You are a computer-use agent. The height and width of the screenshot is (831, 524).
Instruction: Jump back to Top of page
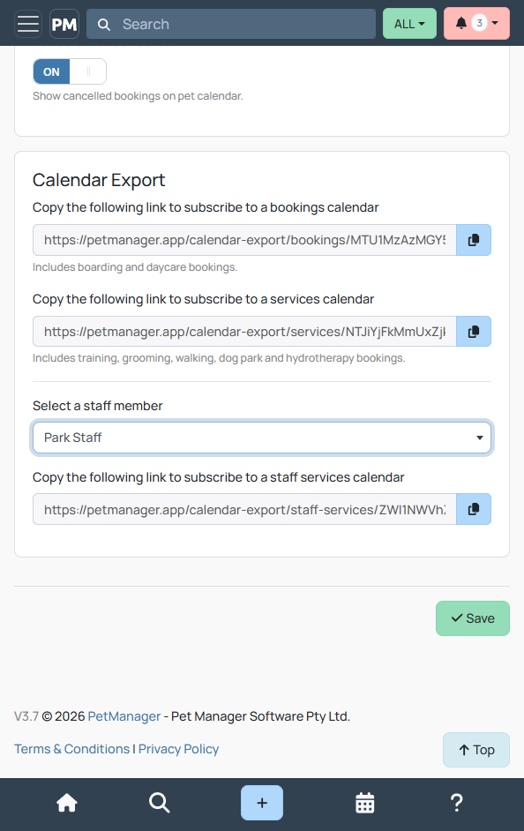coord(475,750)
